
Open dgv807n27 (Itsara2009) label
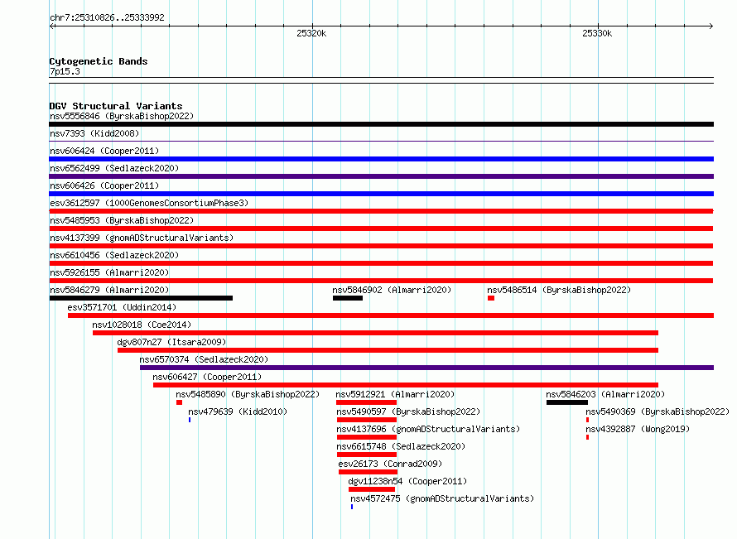pos(171,342)
